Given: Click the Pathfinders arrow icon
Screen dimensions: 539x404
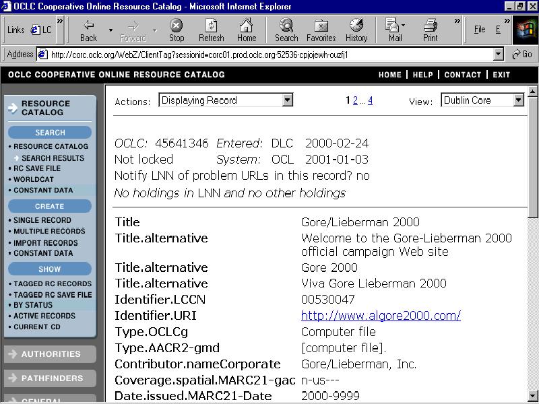Looking at the screenshot, I should [x=13, y=378].
